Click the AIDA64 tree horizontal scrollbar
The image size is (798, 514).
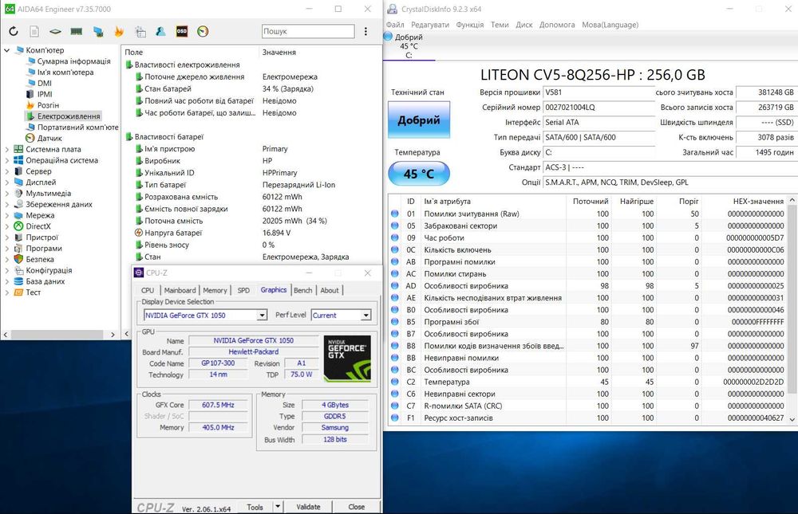click(x=57, y=335)
